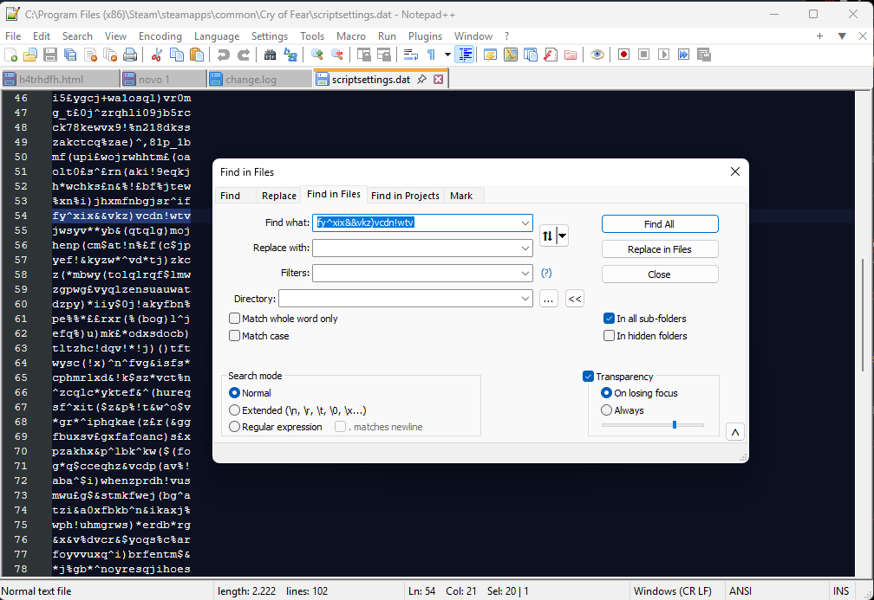Screen dimensions: 874x600
Task: Zoom in using the toolbar magnifier
Action: click(x=317, y=55)
